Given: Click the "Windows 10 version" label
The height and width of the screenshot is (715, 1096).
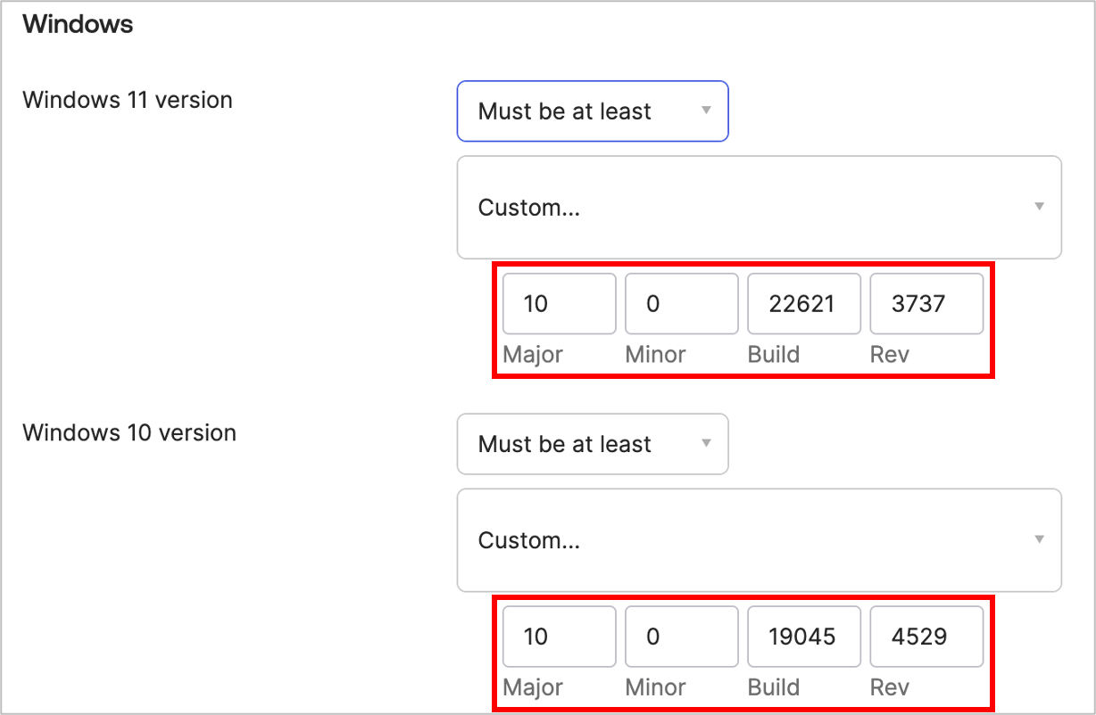Looking at the screenshot, I should pos(129,432).
